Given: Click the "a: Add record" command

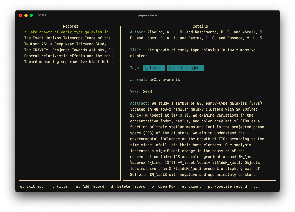Looking at the screenshot, I should click(90, 186).
